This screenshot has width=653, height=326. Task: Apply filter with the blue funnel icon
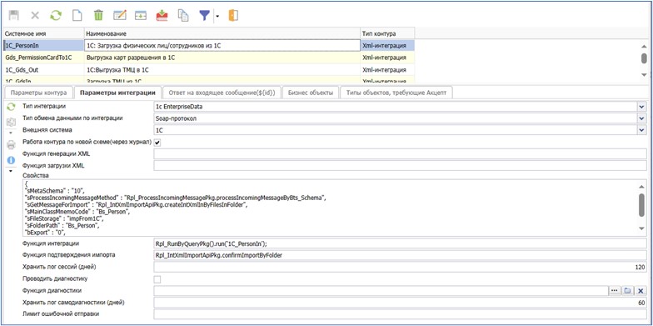click(204, 16)
